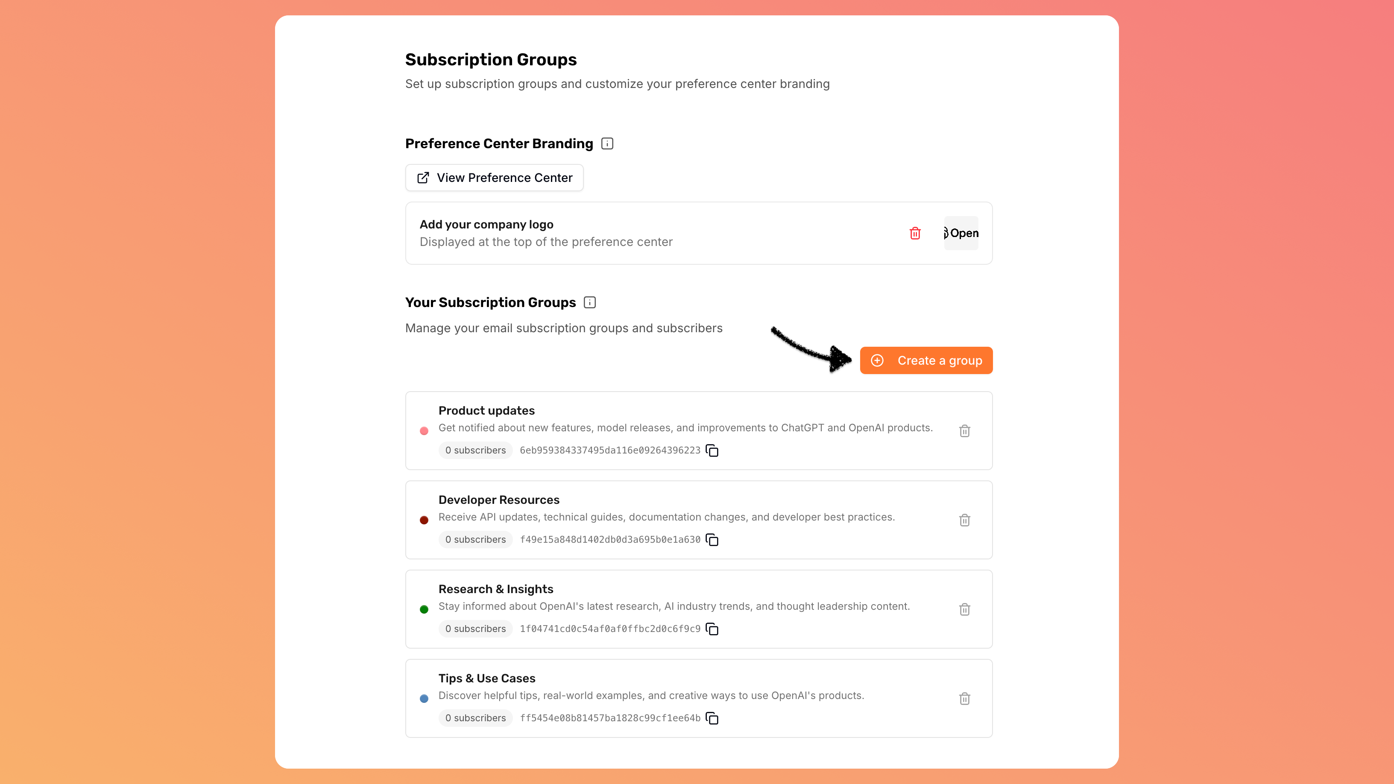Delete the Research & Insights group
Screen dimensions: 1394x784
click(x=965, y=609)
